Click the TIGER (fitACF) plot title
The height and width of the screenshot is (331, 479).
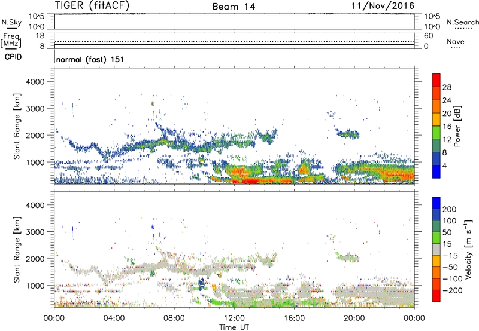pos(92,5)
